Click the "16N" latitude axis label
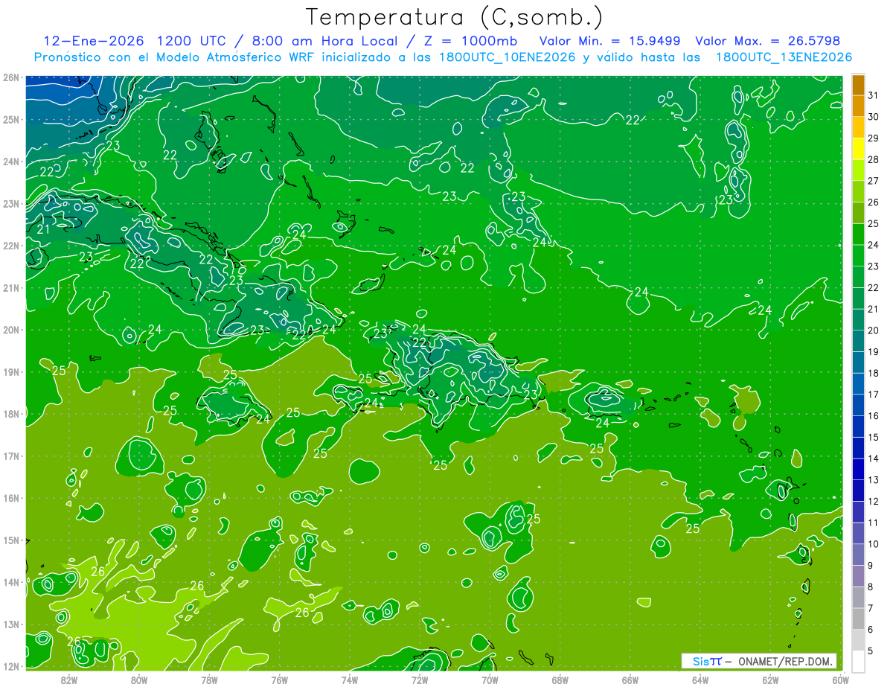Image resolution: width=893 pixels, height=690 pixels. (11, 498)
